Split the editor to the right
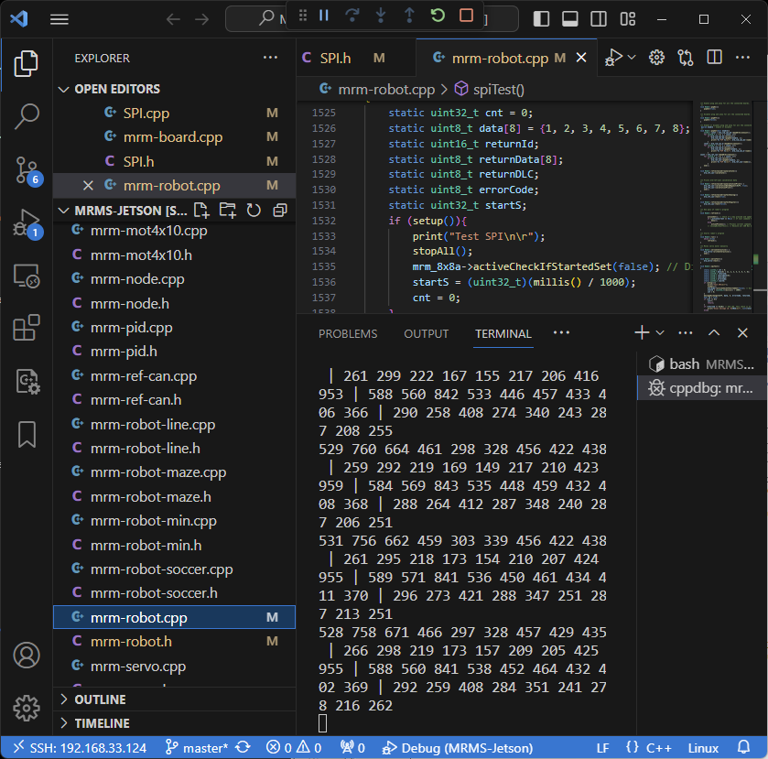The width and height of the screenshot is (768, 759). point(715,58)
